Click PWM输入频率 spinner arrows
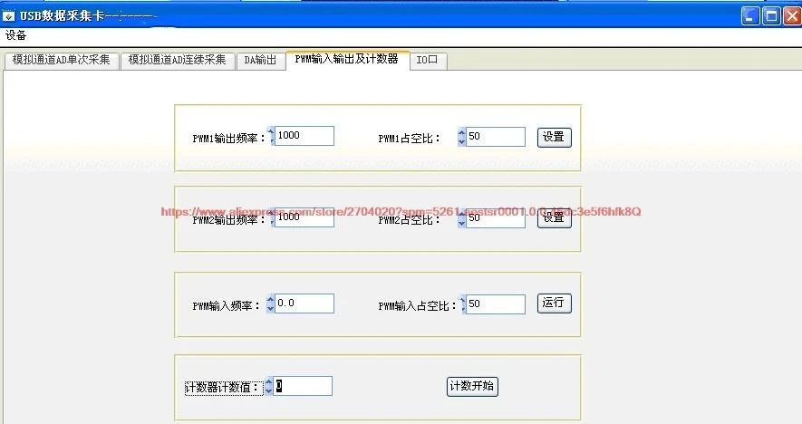The height and width of the screenshot is (424, 802). (x=270, y=304)
